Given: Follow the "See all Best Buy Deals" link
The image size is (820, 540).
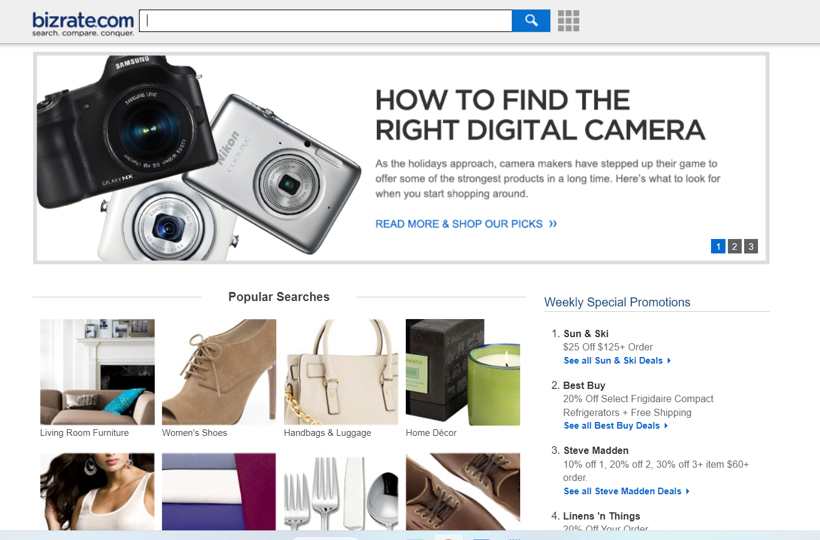Looking at the screenshot, I should (616, 426).
